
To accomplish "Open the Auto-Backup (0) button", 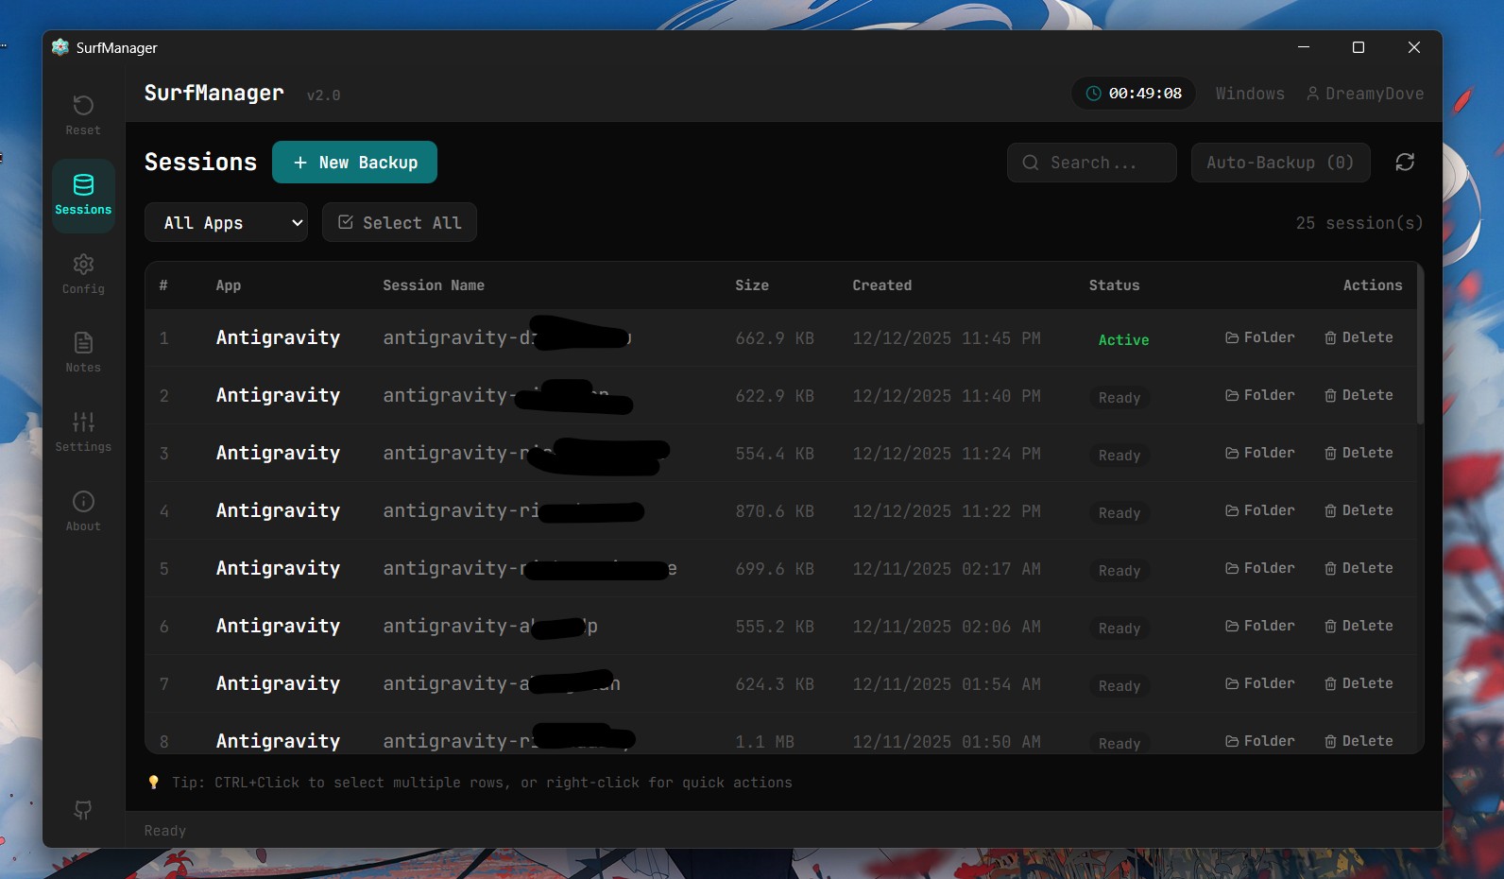I will point(1280,163).
